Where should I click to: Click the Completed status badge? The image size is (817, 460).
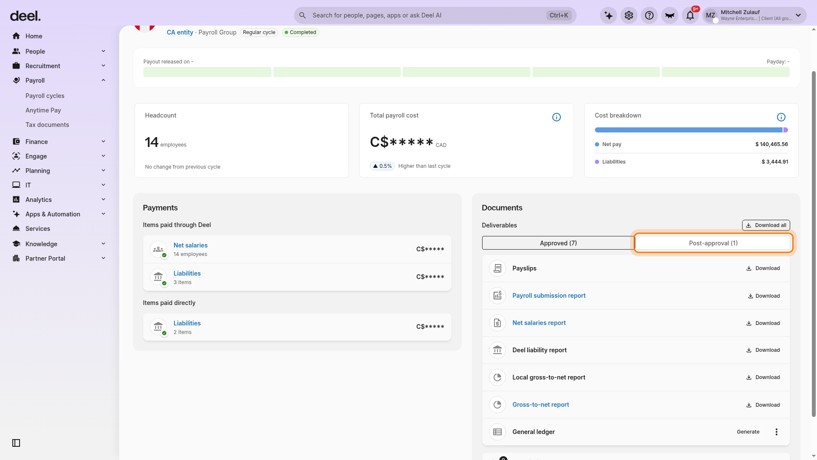point(300,32)
